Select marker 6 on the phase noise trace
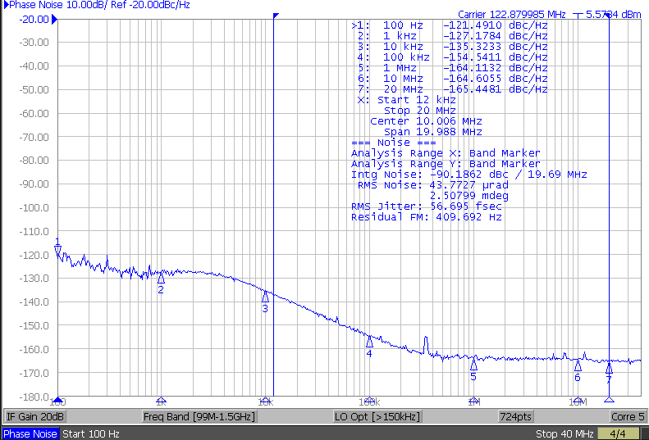Screen dimensions: 649x440 578,365
